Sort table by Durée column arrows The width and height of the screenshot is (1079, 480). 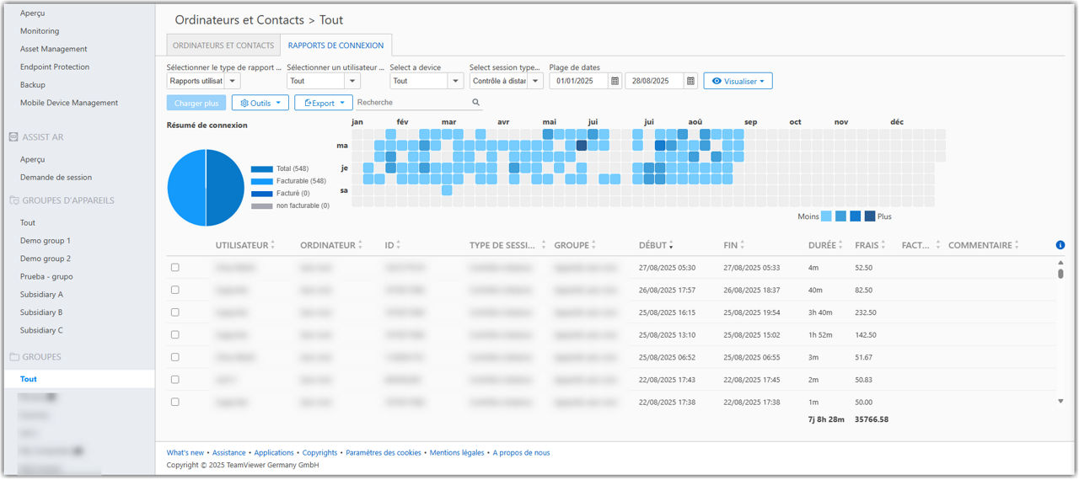click(x=841, y=245)
